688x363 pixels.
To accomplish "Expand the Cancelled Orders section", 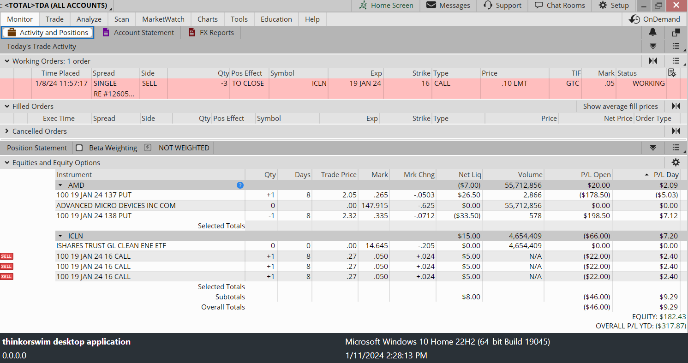I will pos(7,131).
